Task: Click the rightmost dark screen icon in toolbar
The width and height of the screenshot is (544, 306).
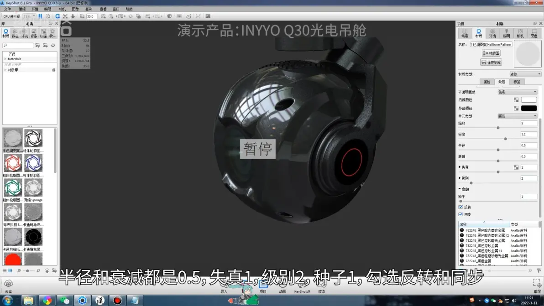Action: point(208,16)
